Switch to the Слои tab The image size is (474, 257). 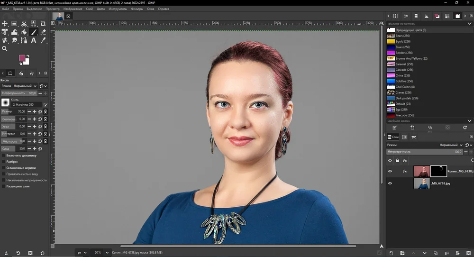click(x=393, y=137)
